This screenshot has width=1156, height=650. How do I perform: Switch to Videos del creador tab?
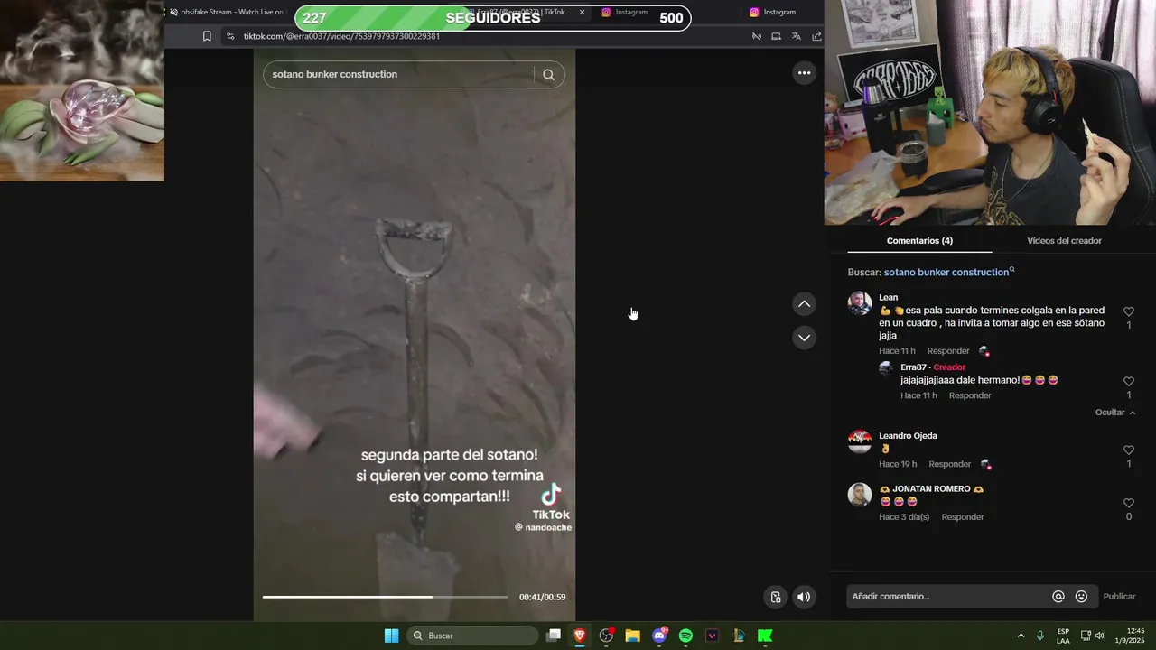pyautogui.click(x=1064, y=241)
